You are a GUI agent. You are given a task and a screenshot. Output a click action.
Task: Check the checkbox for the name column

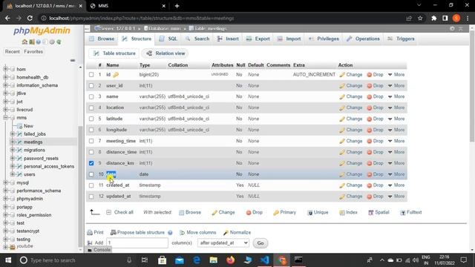coord(91,96)
